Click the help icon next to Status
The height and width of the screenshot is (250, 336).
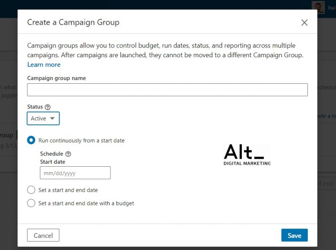tap(47, 107)
